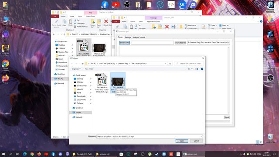Toggle the preview pane icon in Open dialog
279x157 pixels.
pos(197,69)
